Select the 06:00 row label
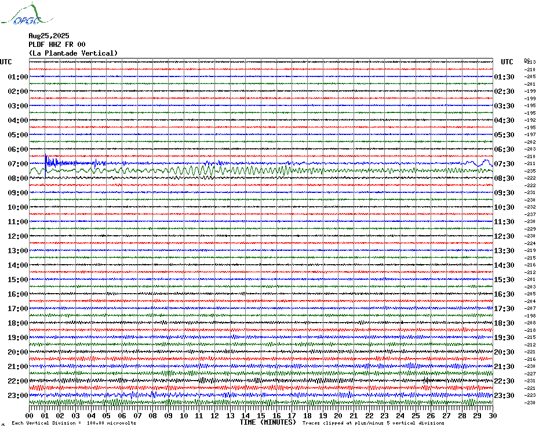This screenshot has height=431, width=539. (x=18, y=149)
